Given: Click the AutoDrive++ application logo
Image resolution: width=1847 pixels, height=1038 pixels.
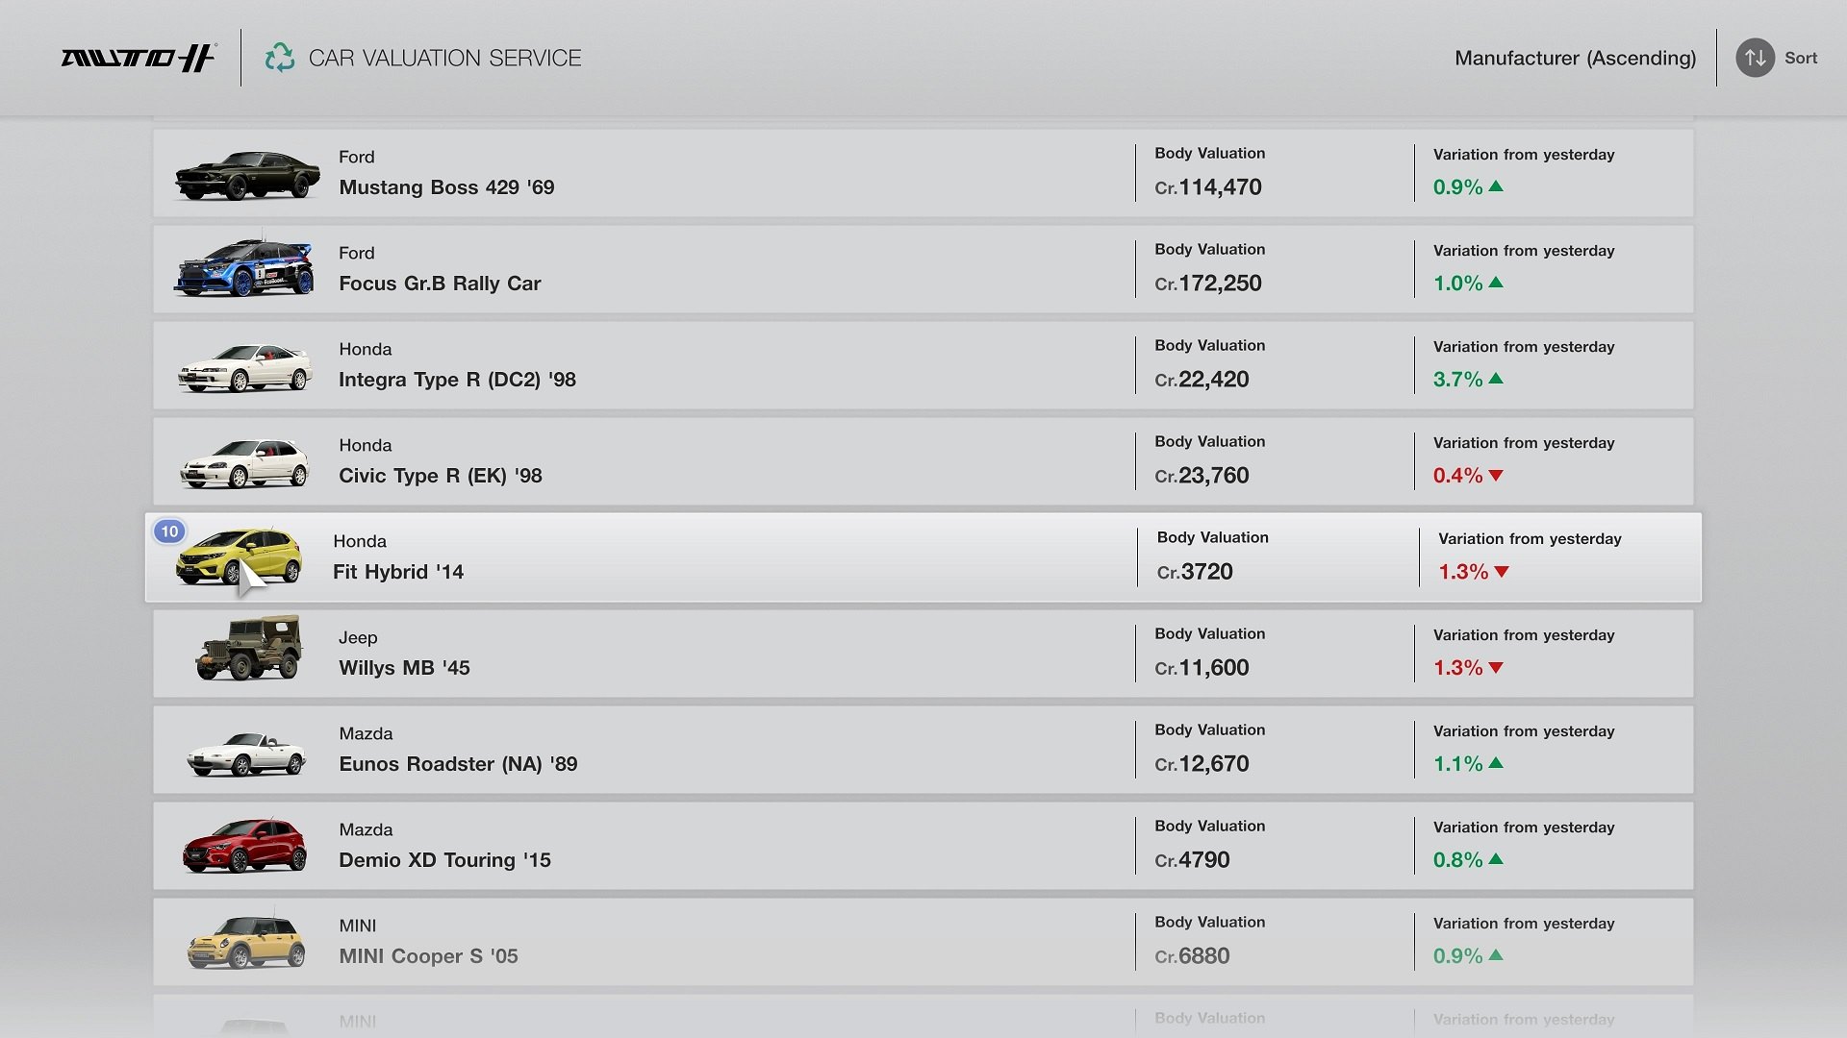Looking at the screenshot, I should pos(137,57).
